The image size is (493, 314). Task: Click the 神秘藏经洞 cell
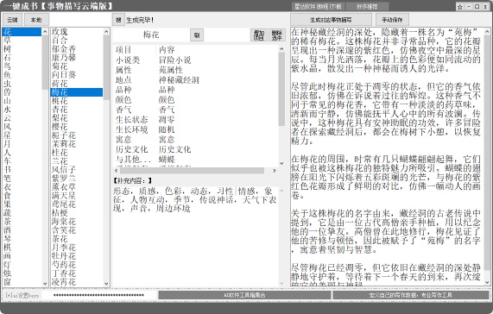(x=179, y=80)
